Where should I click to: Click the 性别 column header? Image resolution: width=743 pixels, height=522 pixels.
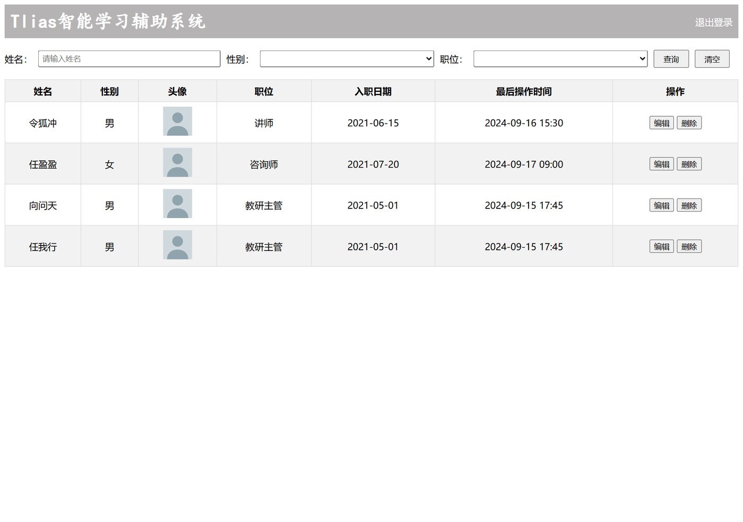(x=109, y=91)
